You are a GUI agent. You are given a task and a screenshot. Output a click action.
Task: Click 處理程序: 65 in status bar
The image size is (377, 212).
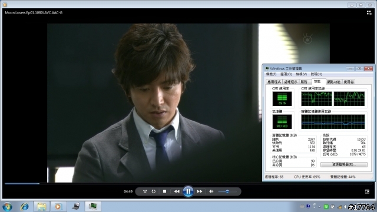point(274,177)
